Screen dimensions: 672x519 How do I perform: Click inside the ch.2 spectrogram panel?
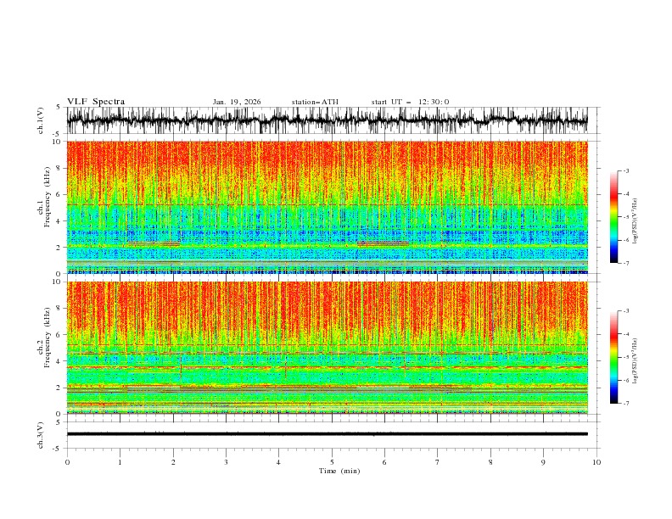coord(327,348)
